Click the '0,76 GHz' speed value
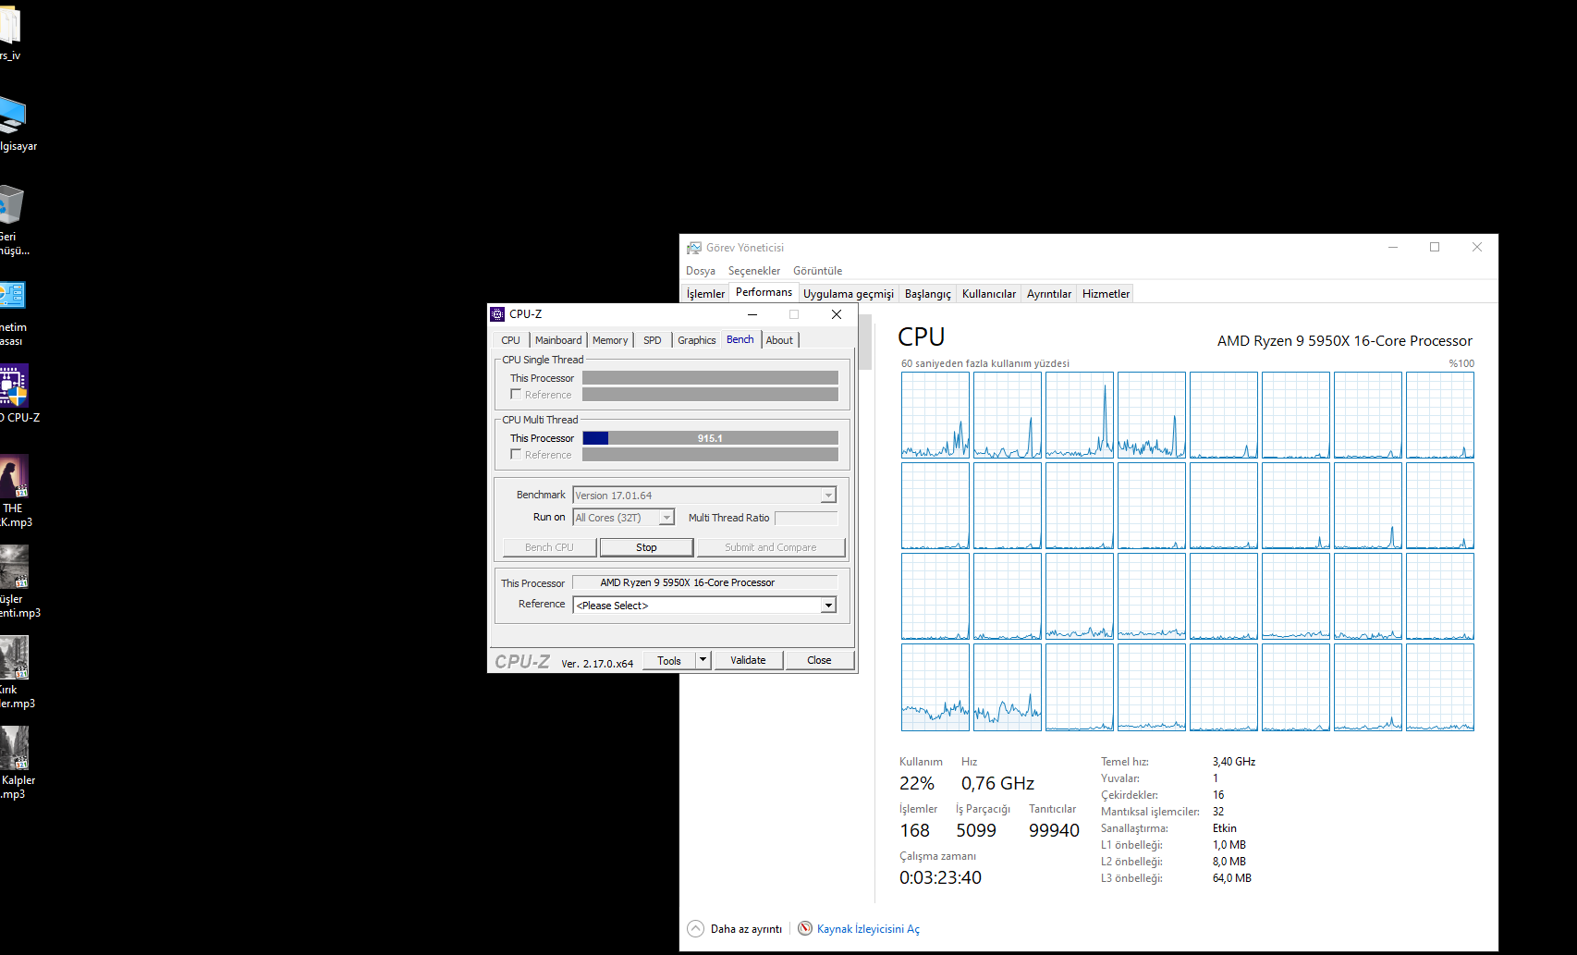The height and width of the screenshot is (955, 1577). tap(997, 784)
